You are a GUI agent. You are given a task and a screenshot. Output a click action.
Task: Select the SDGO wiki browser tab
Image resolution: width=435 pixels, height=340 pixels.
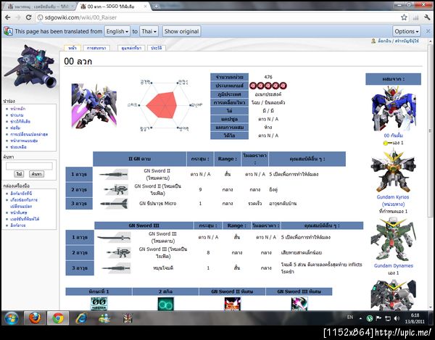click(x=111, y=7)
